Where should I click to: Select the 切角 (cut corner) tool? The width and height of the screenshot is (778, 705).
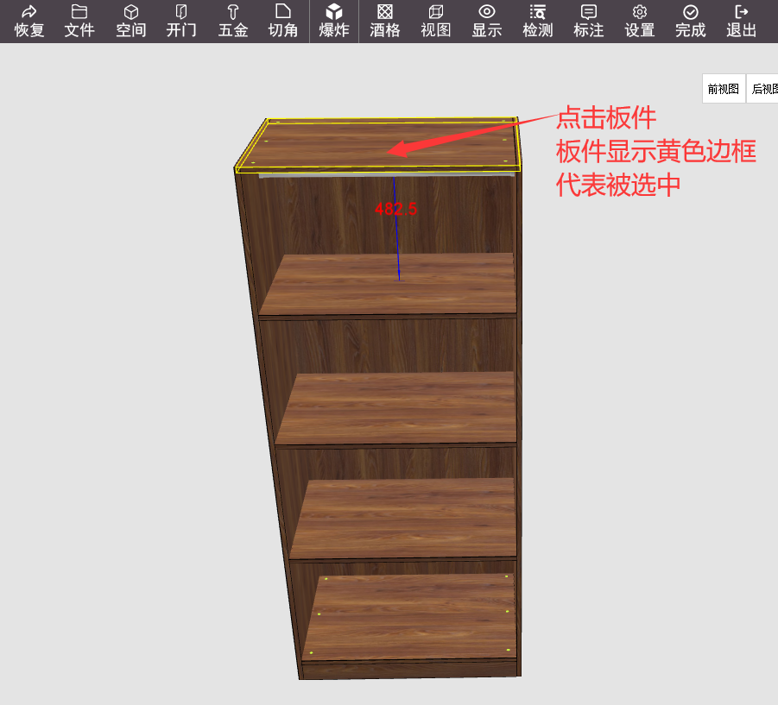click(x=283, y=22)
